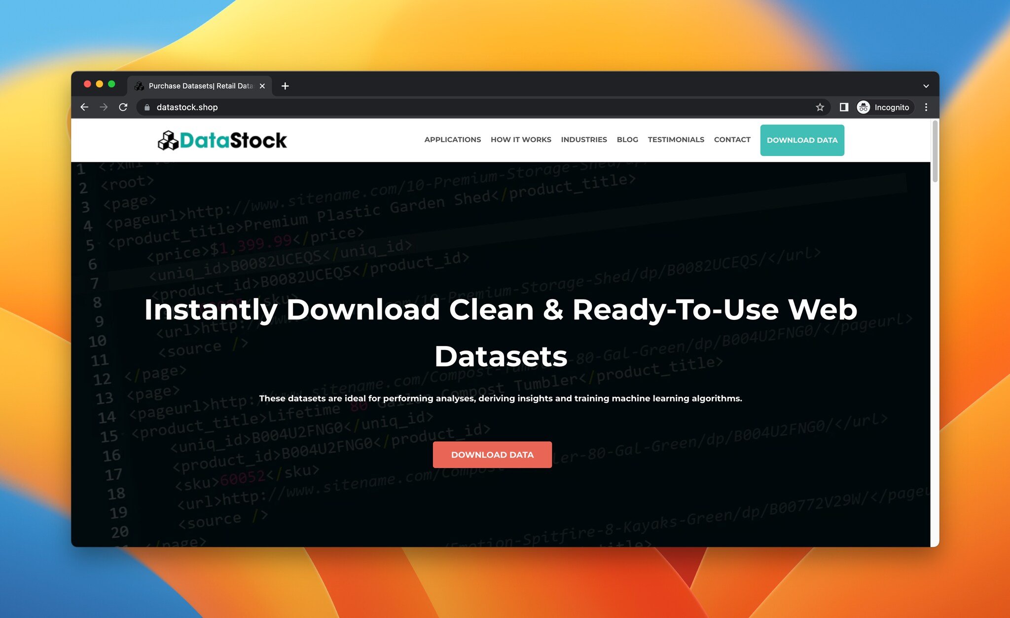The height and width of the screenshot is (618, 1010).
Task: Click the APPLICATIONS menu item
Action: coord(452,140)
